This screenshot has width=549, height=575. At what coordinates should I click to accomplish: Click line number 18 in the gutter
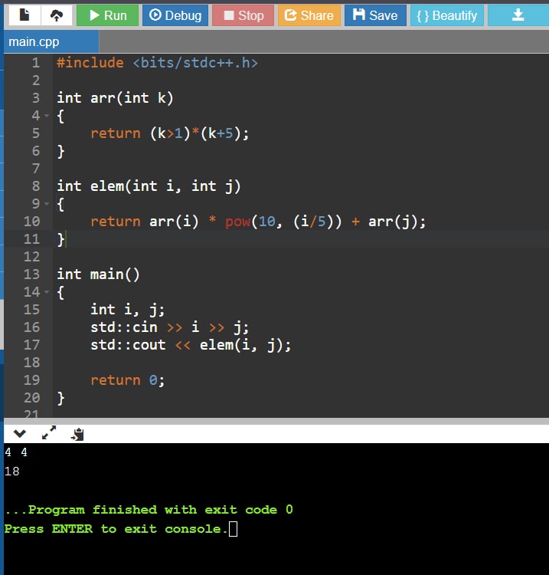[32, 363]
